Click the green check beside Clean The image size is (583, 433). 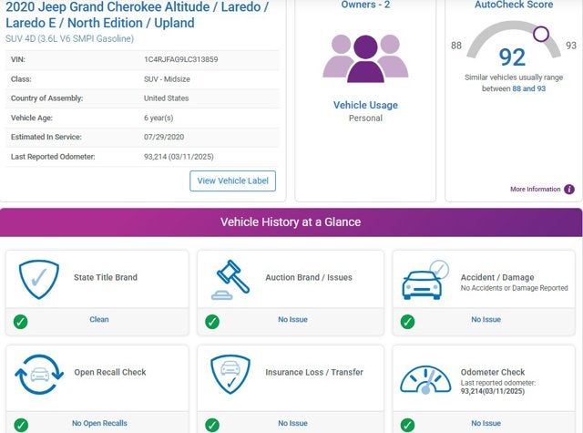(20, 322)
